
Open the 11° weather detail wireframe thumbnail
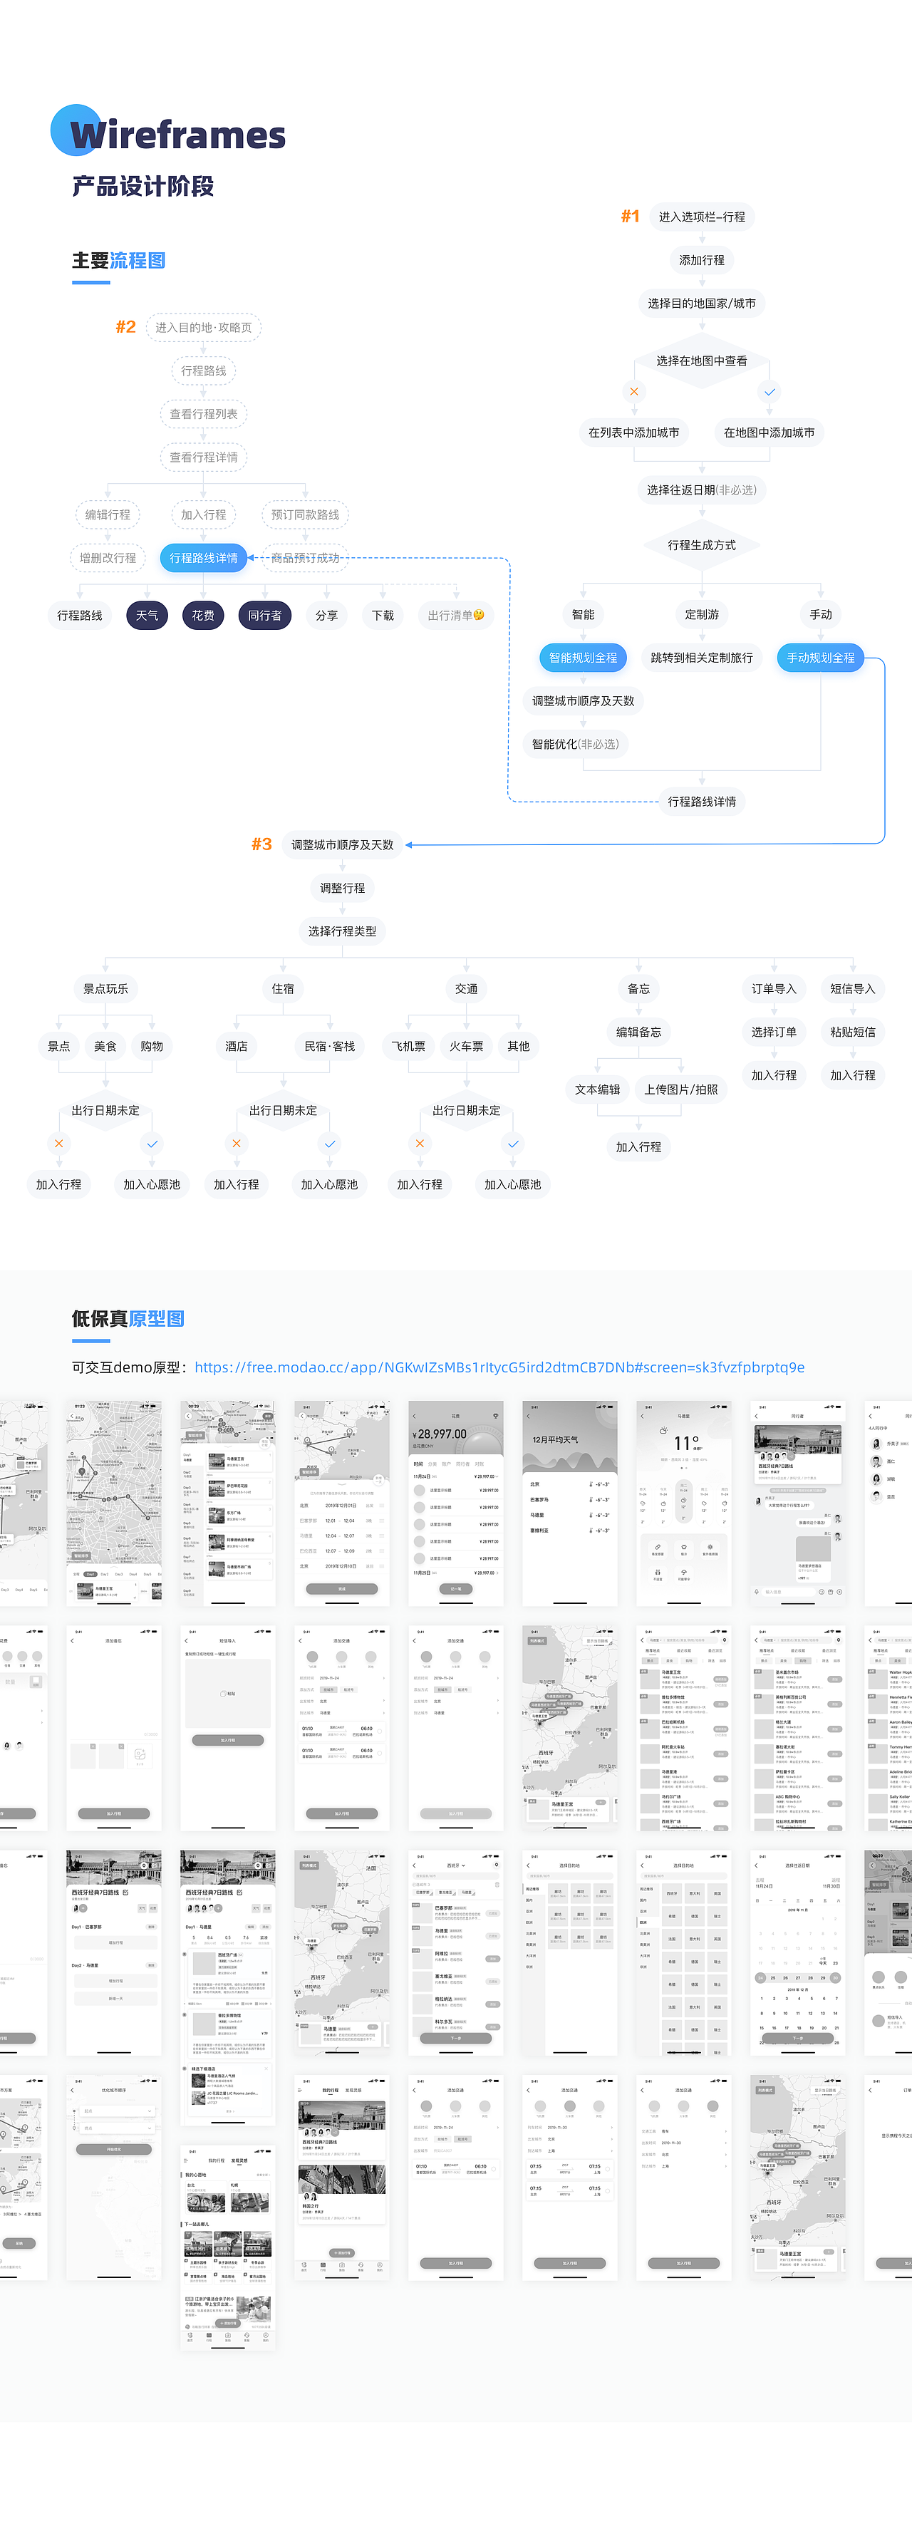point(684,1503)
